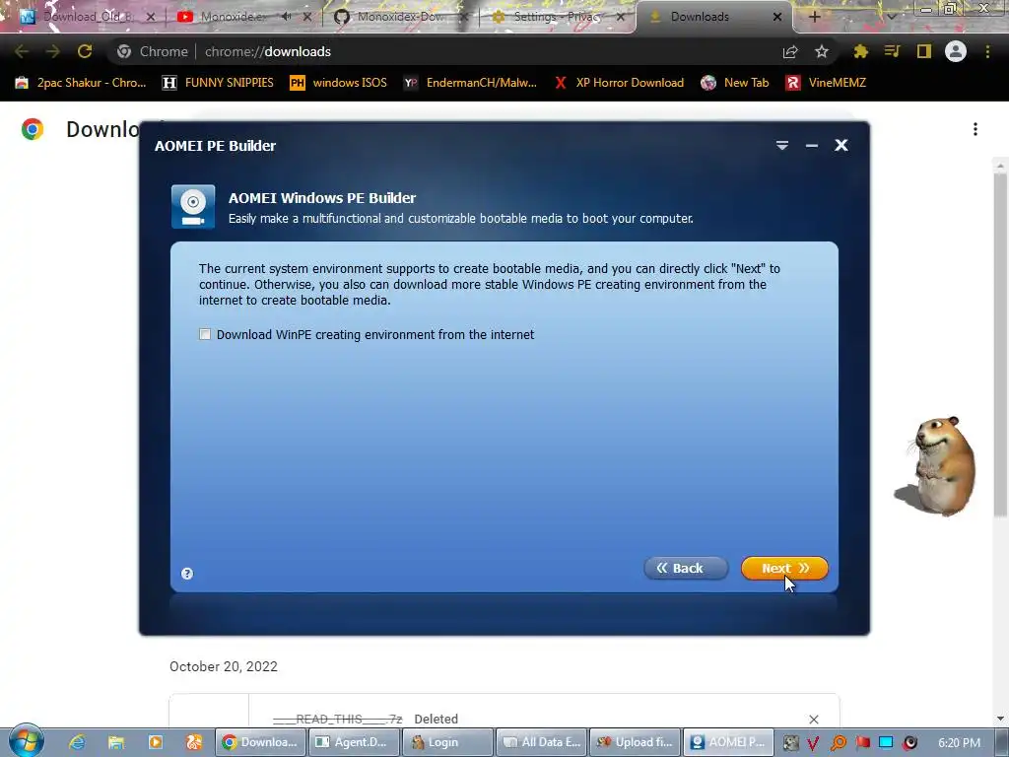This screenshot has height=757, width=1009.
Task: Open a new Chrome tab with plus
Action: pyautogui.click(x=814, y=17)
